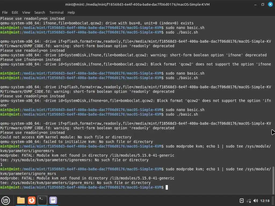
Task: Click last 'sudo ./basic.sh' command
Action: point(182,114)
